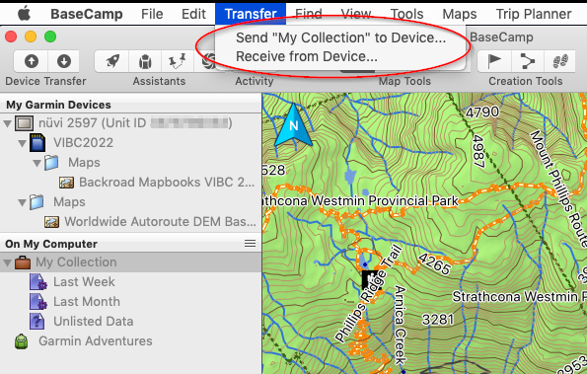The height and width of the screenshot is (374, 587).
Task: Click the Last Month smart list icon
Action: coord(37,302)
